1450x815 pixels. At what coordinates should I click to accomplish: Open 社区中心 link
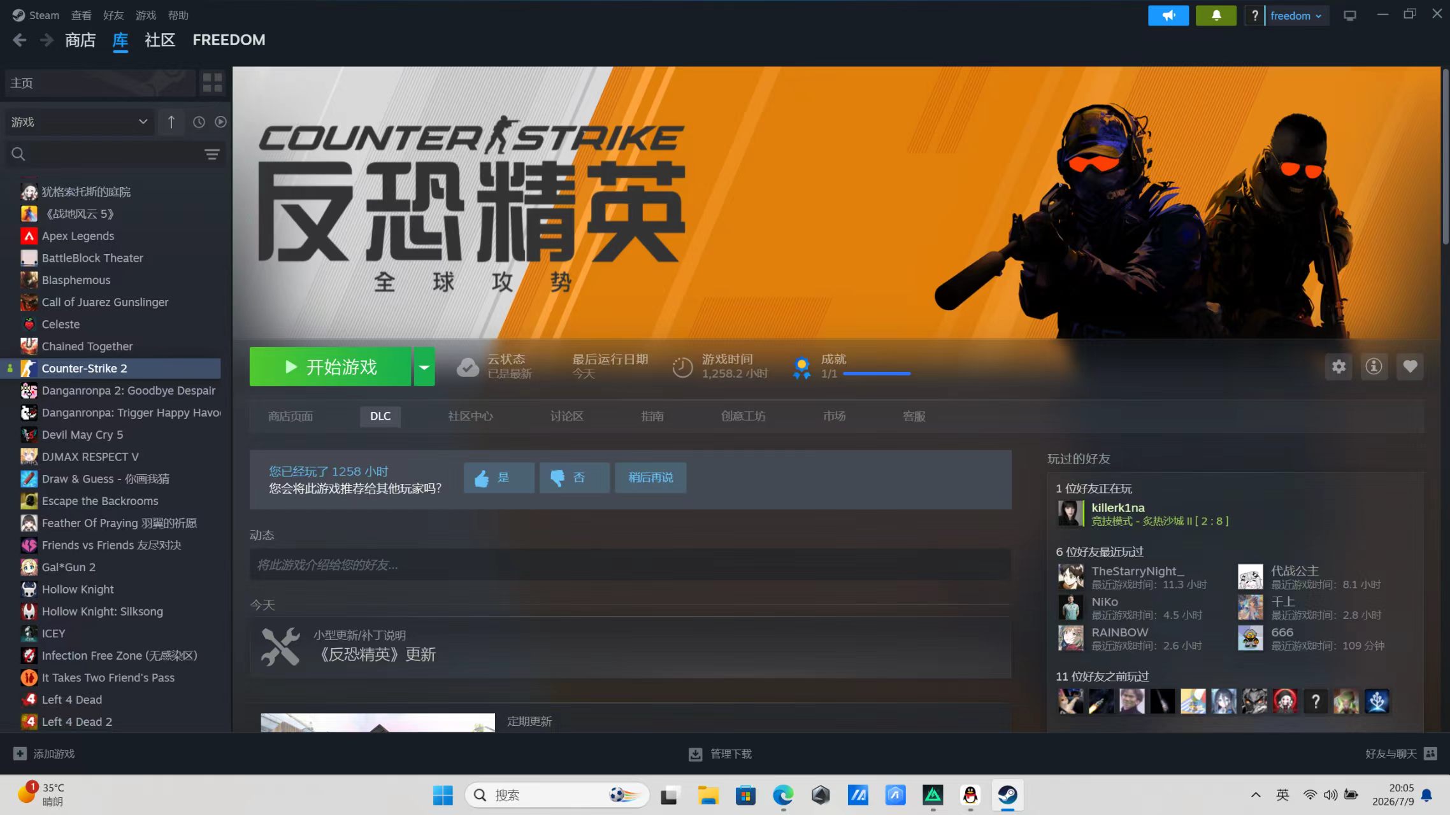click(x=470, y=416)
